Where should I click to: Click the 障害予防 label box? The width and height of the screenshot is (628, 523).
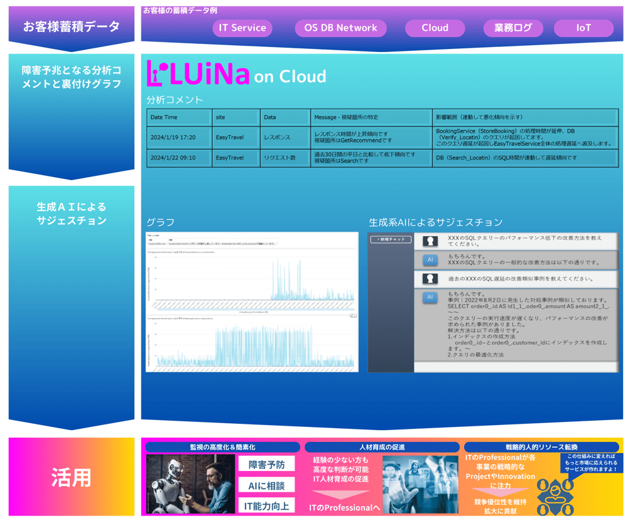pos(266,465)
